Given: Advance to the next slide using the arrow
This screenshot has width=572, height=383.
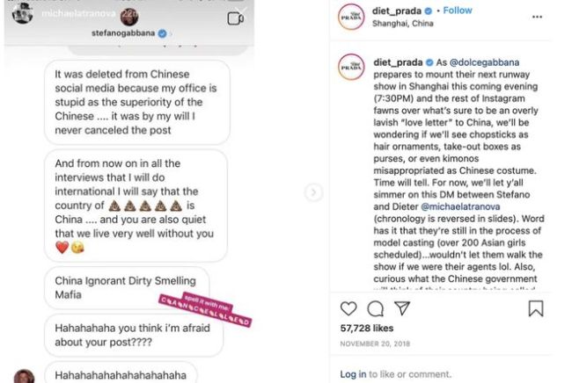Looking at the screenshot, I should point(313,192).
